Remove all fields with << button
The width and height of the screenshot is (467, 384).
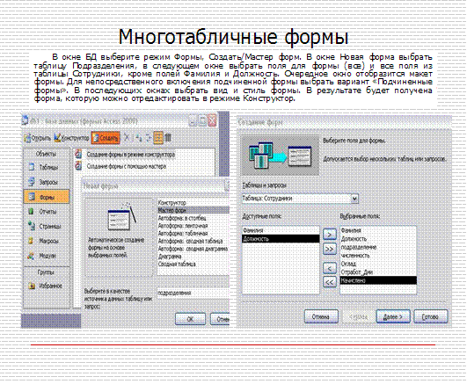click(330, 281)
